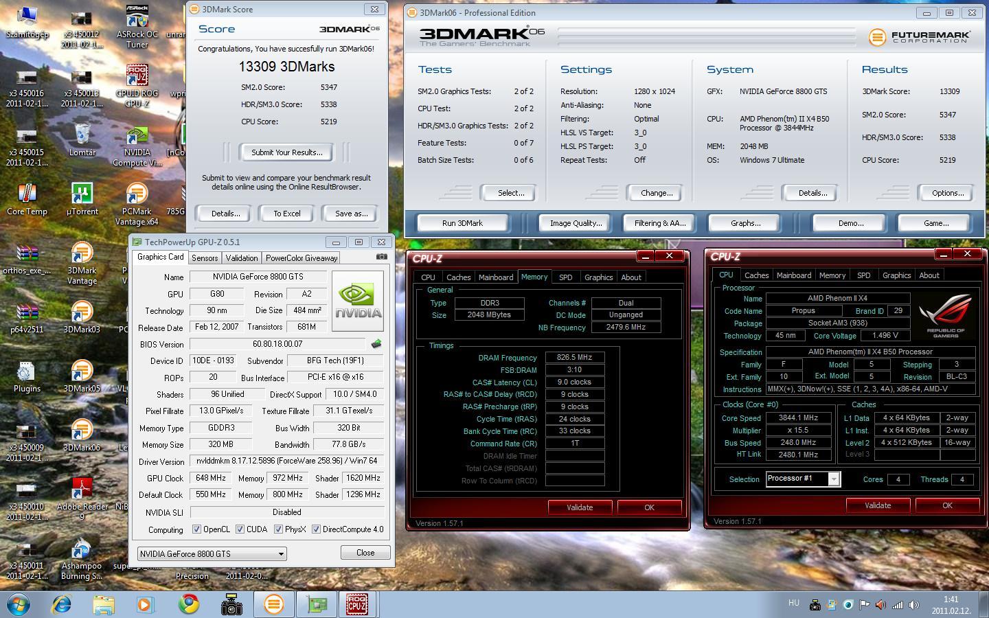
Task: Launch the 3DMark03 desktop shortcut
Action: point(82,317)
